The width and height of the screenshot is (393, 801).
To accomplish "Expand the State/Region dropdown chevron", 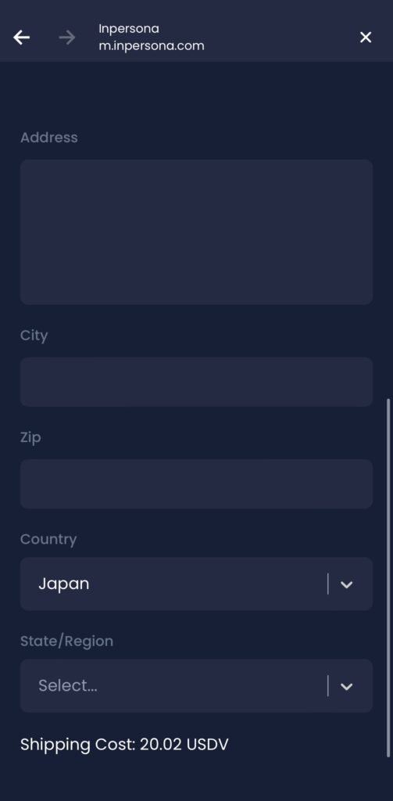I will coord(347,686).
